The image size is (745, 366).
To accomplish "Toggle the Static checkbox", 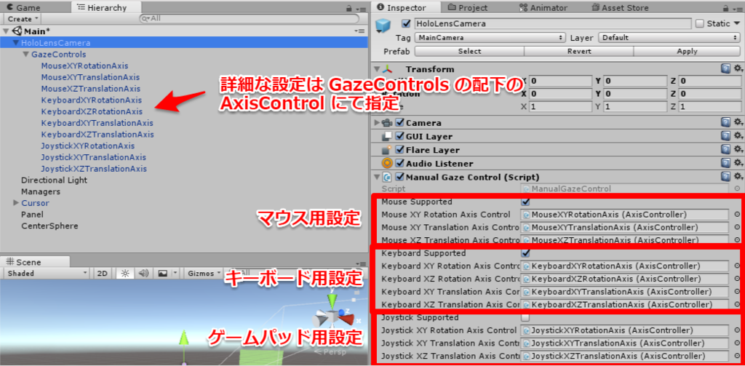I will (x=699, y=23).
